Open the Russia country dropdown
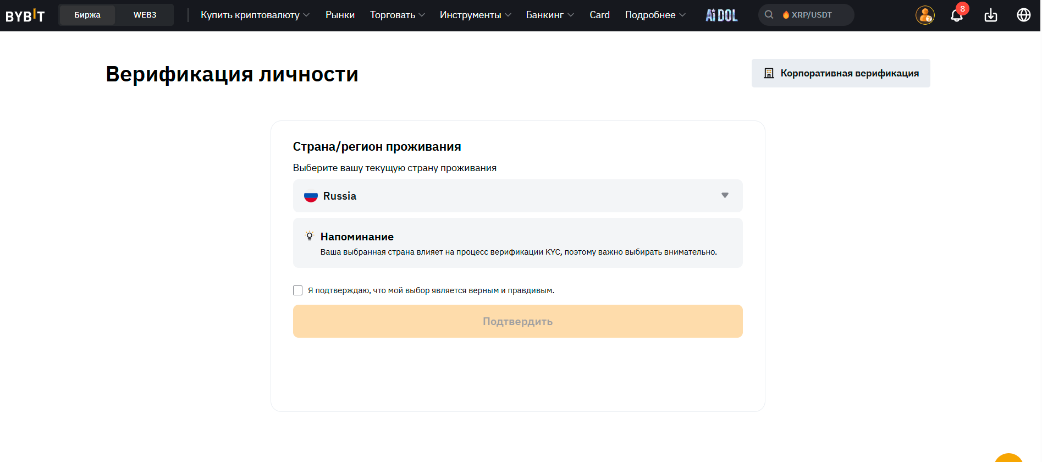This screenshot has height=462, width=1042. (517, 196)
